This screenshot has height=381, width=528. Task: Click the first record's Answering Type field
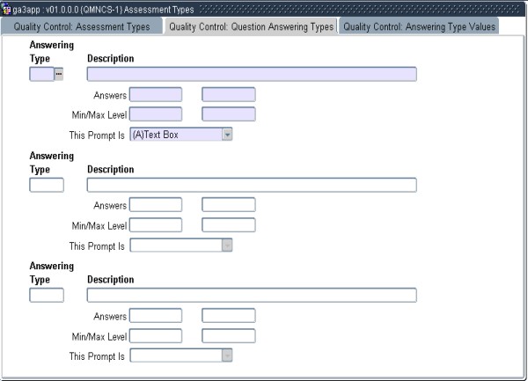click(41, 75)
